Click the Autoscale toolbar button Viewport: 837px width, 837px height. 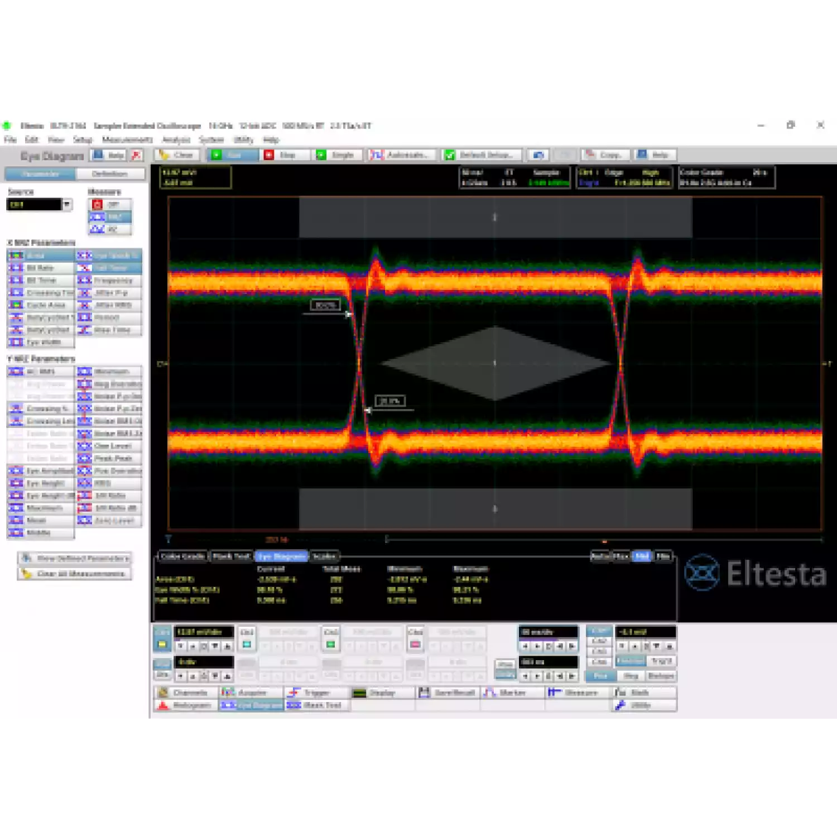point(400,155)
